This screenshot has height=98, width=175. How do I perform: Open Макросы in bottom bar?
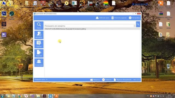[x=95, y=80]
